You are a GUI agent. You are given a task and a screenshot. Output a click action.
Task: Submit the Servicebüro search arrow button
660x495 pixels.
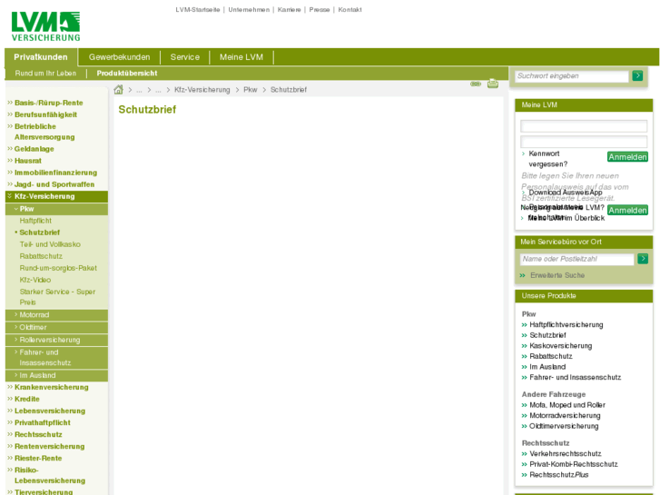pos(643,258)
